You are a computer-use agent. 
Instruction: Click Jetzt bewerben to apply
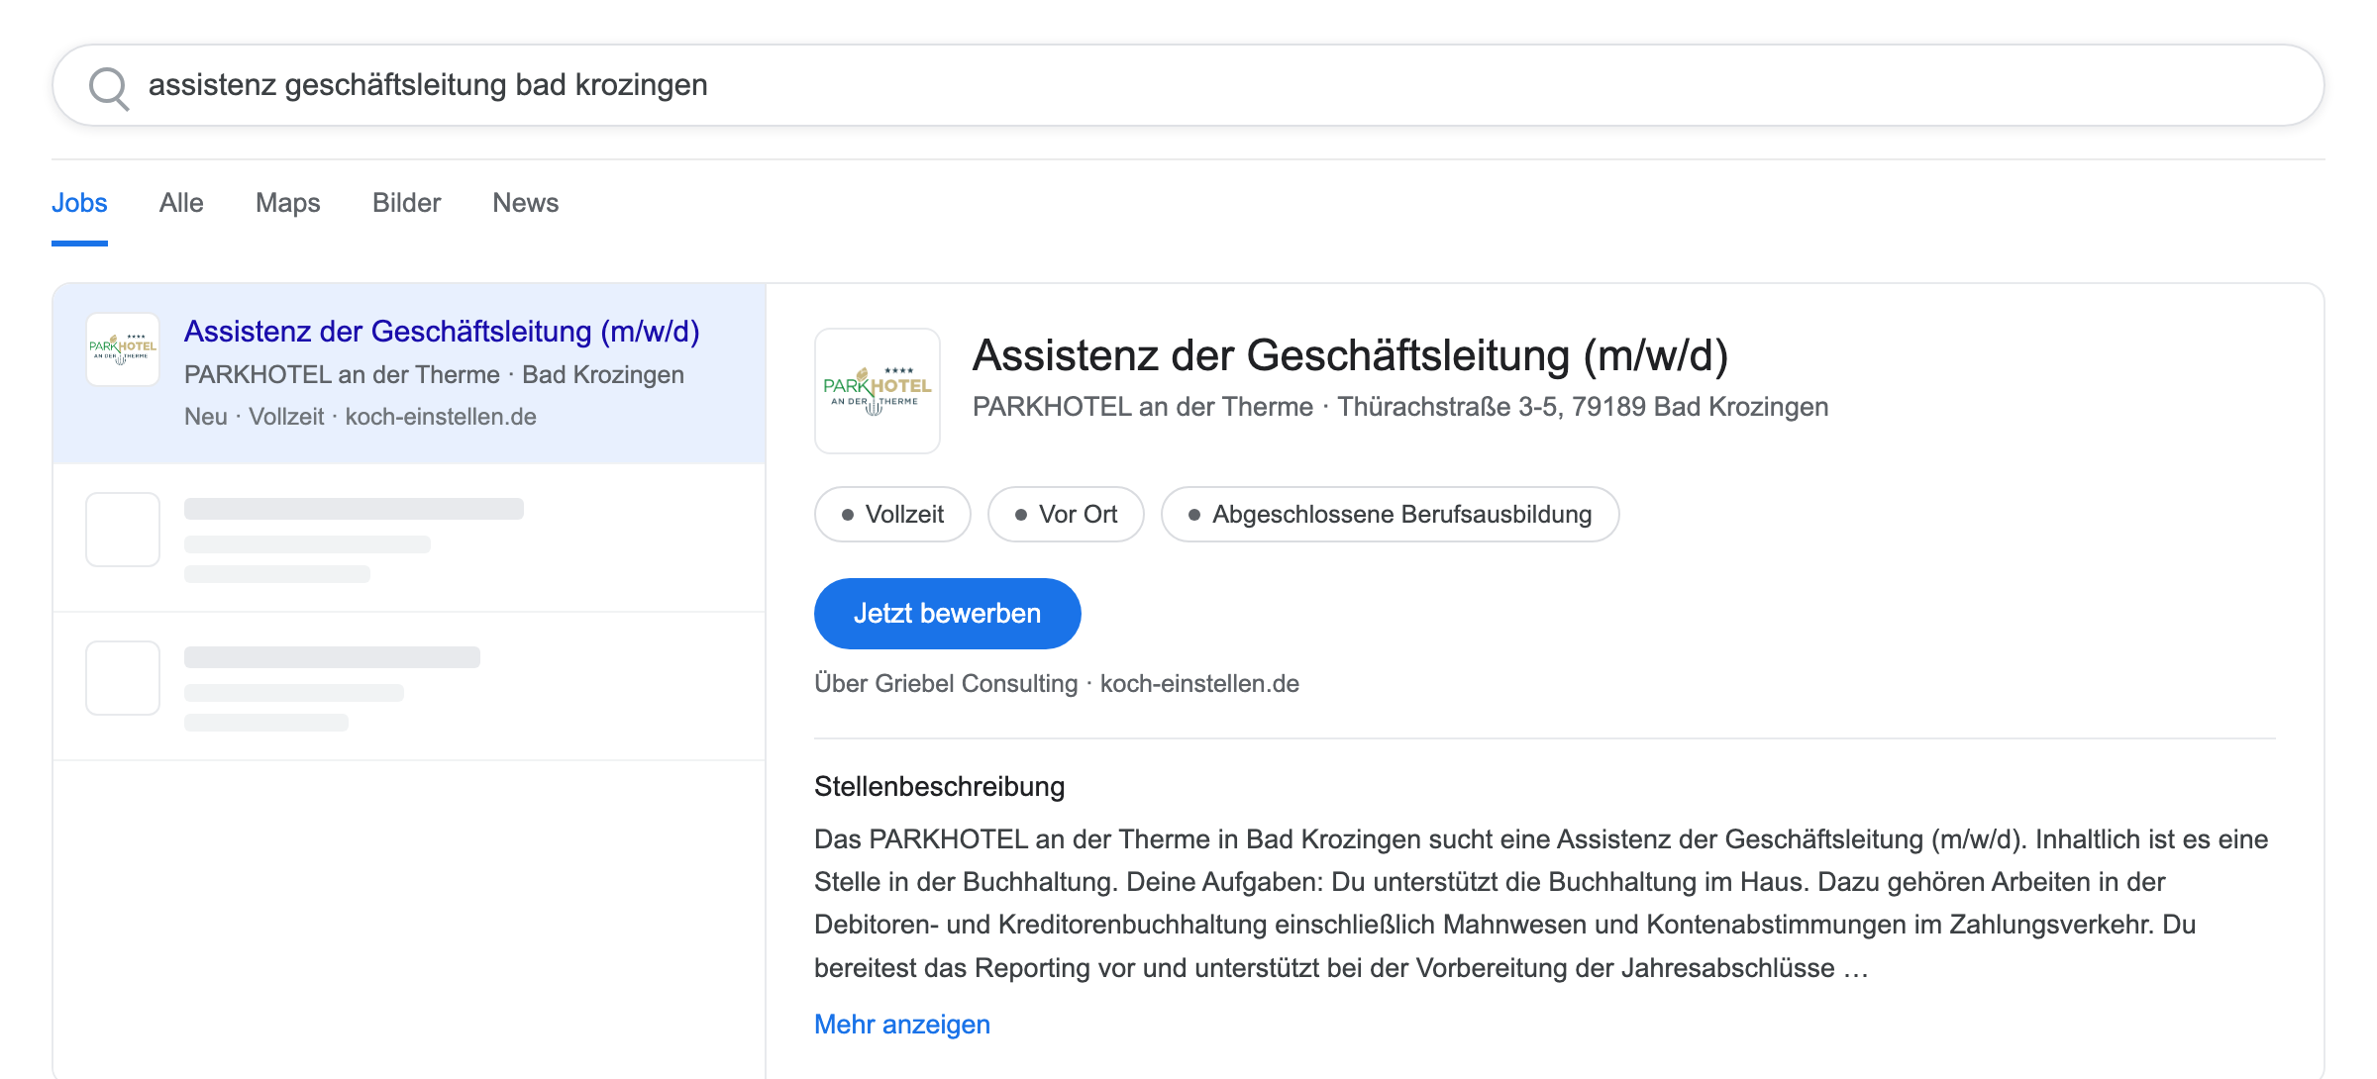click(947, 614)
